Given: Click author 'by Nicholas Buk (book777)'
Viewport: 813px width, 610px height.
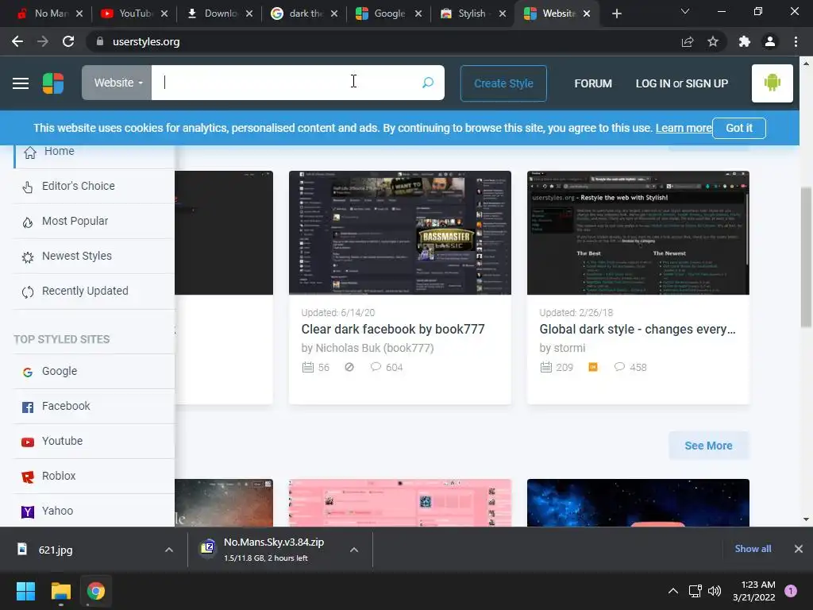Looking at the screenshot, I should (x=368, y=348).
